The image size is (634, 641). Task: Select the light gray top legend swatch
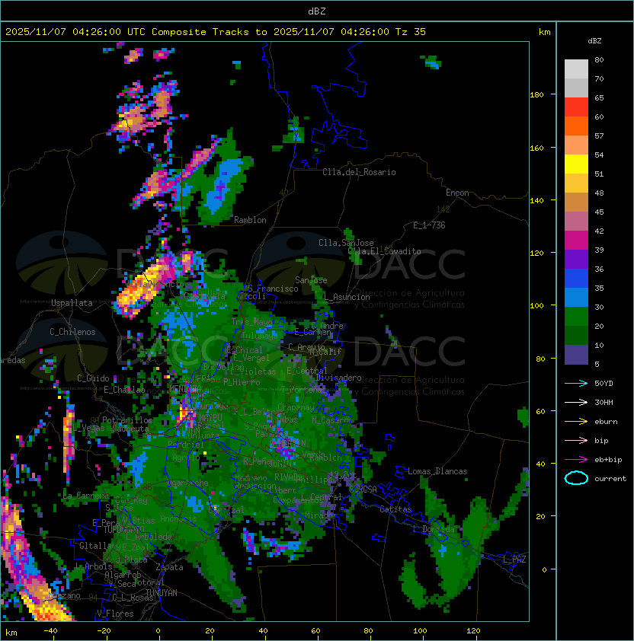click(576, 69)
